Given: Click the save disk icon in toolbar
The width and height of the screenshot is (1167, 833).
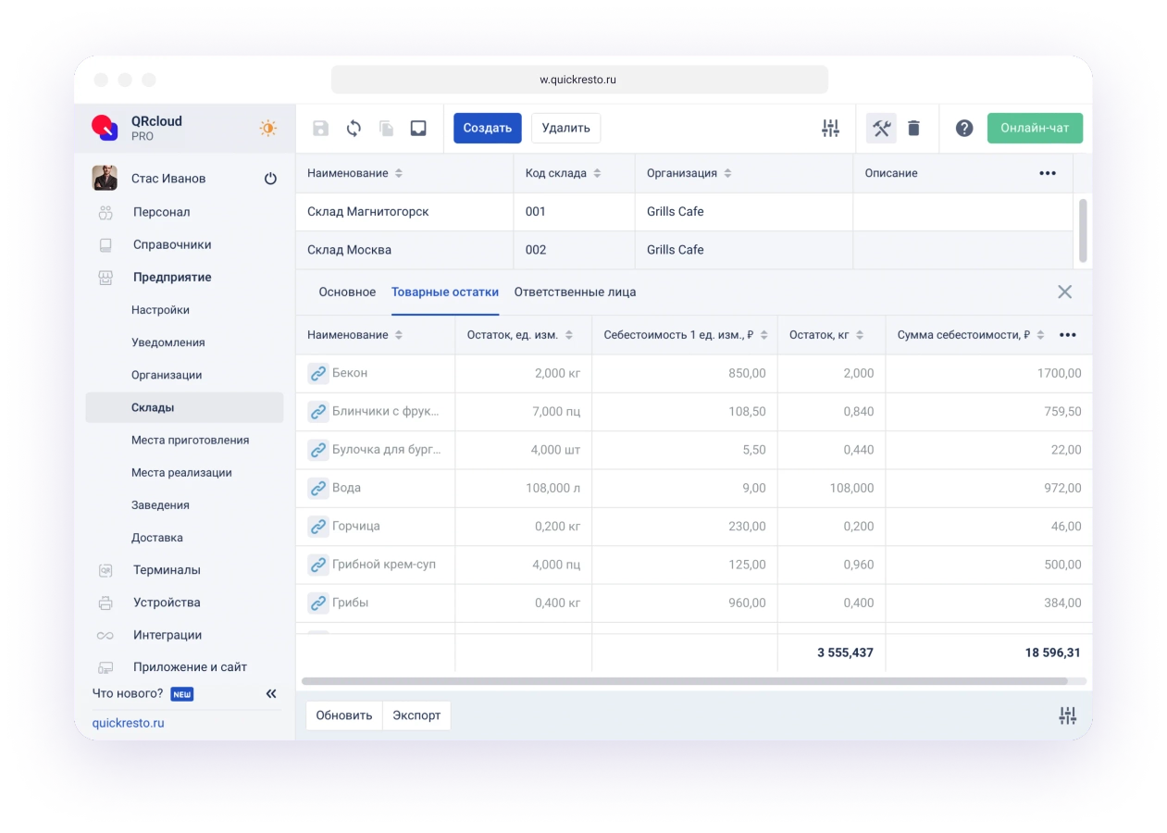Looking at the screenshot, I should 320,129.
